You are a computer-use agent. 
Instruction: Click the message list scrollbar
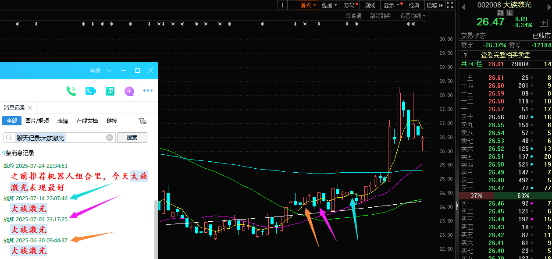[x=155, y=229]
